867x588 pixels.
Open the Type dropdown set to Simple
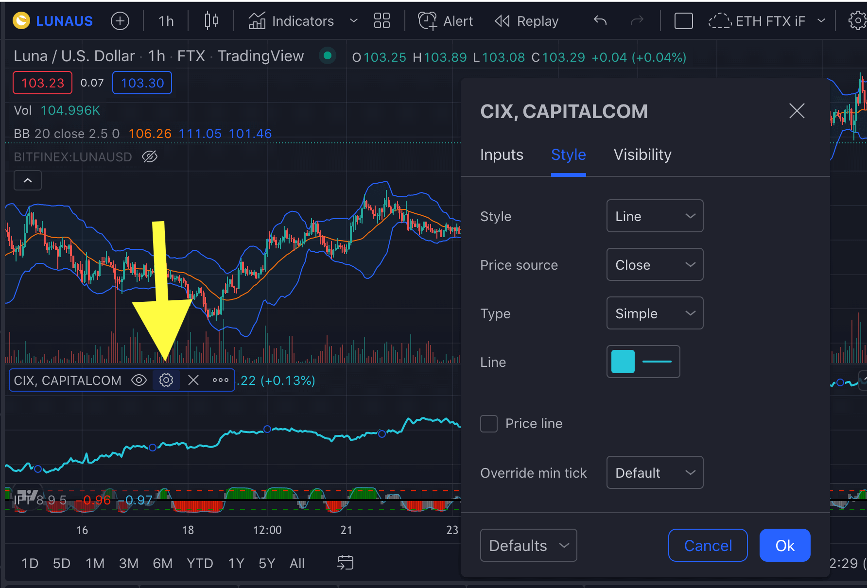tap(655, 313)
